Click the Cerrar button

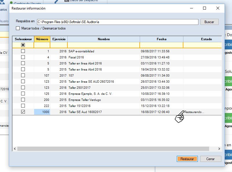210,159
